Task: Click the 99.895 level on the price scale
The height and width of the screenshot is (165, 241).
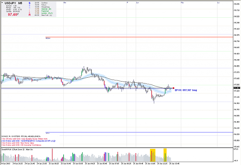Action: [x=236, y=4]
